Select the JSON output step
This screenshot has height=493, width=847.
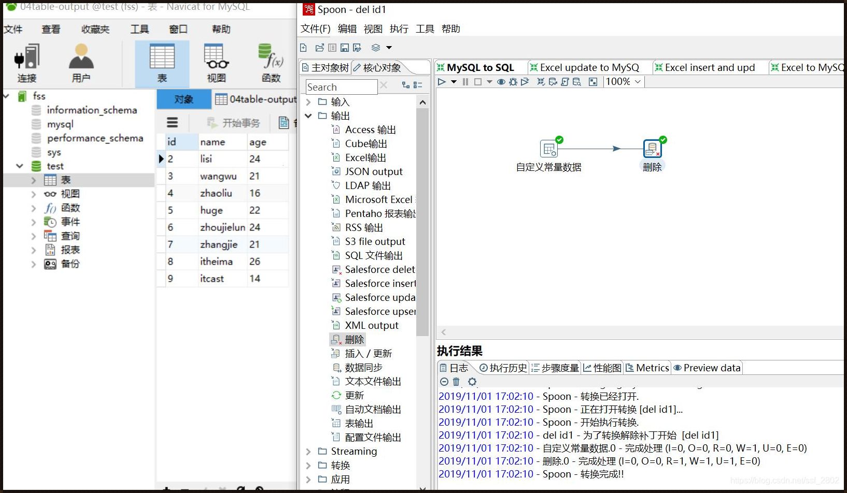pyautogui.click(x=367, y=172)
